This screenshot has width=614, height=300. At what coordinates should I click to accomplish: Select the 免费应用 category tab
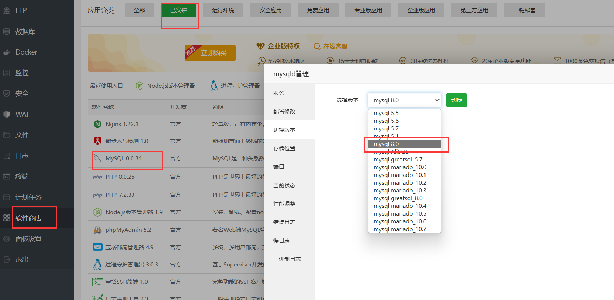(318, 10)
